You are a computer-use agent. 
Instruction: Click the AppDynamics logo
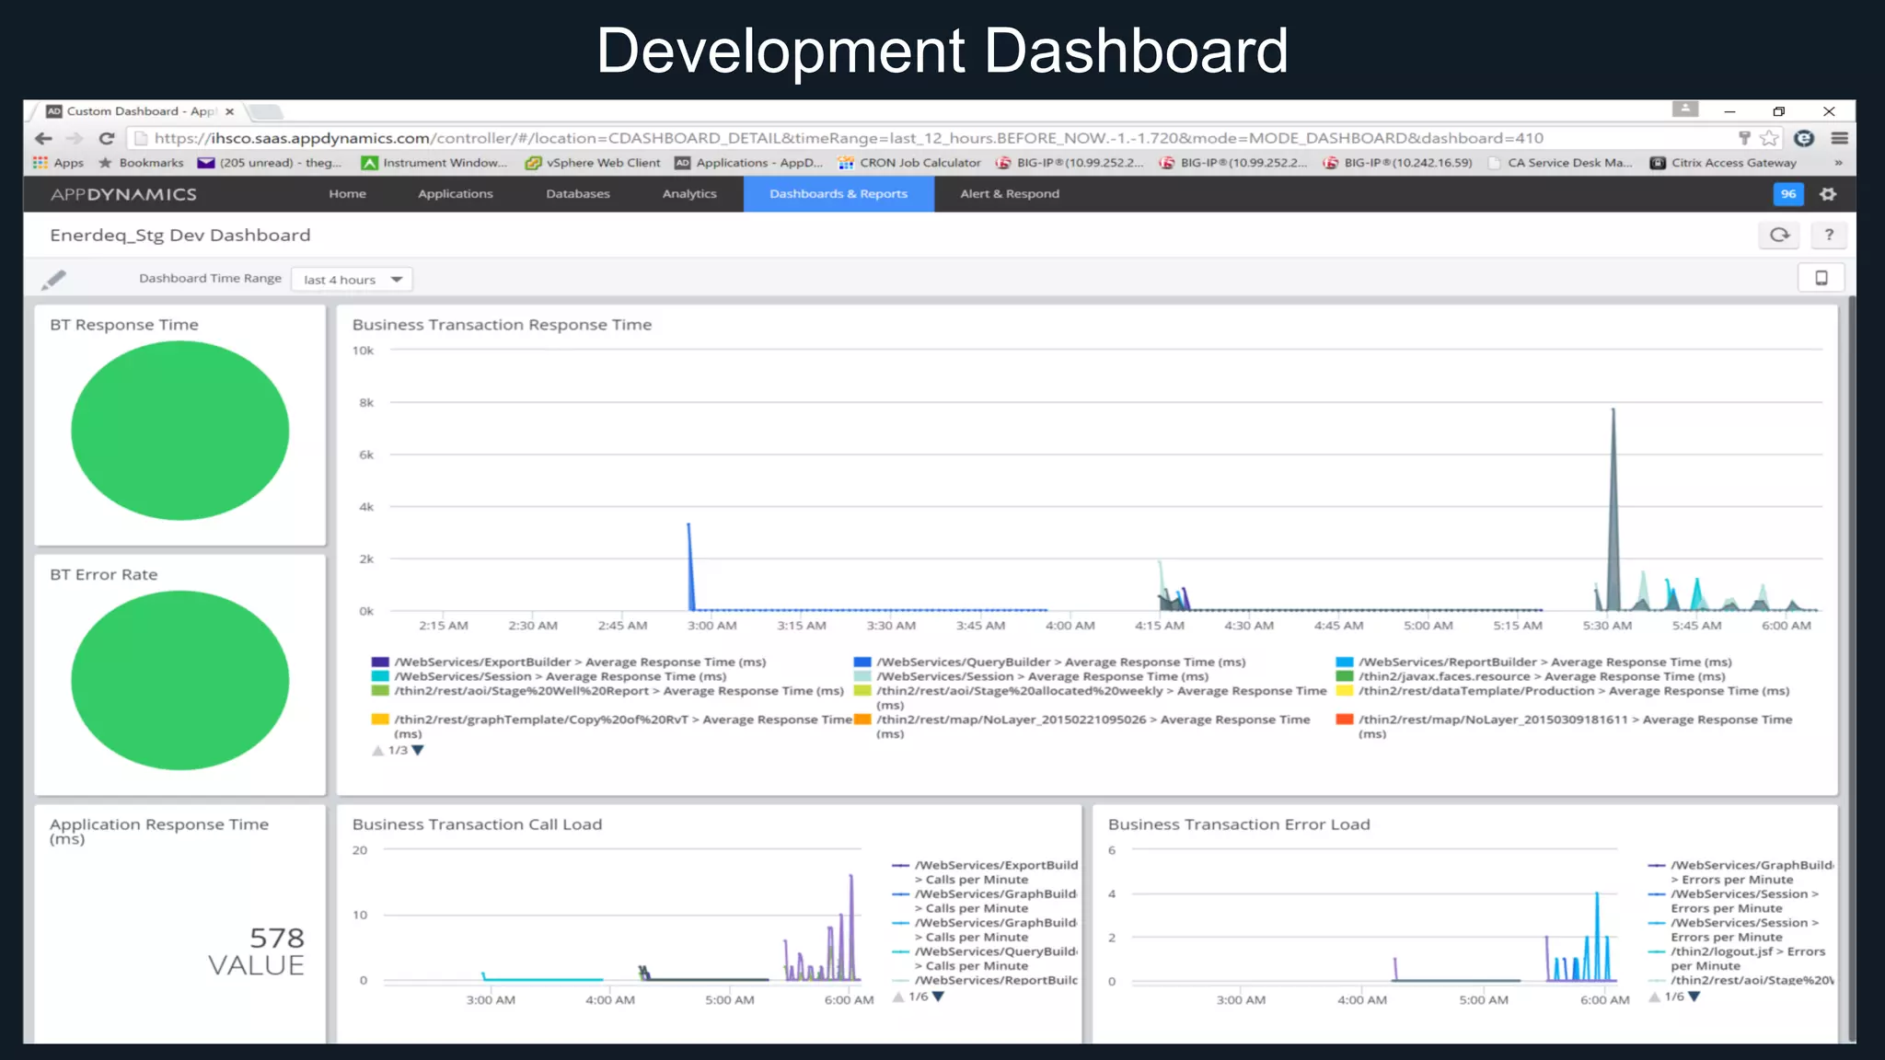click(123, 194)
